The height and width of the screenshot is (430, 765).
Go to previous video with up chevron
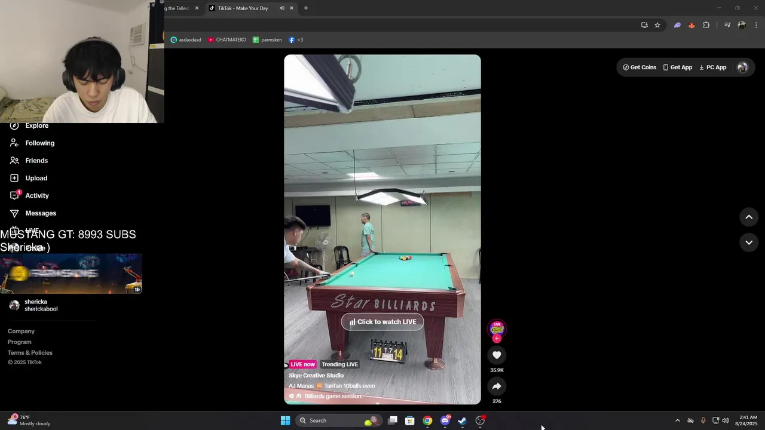pos(749,217)
